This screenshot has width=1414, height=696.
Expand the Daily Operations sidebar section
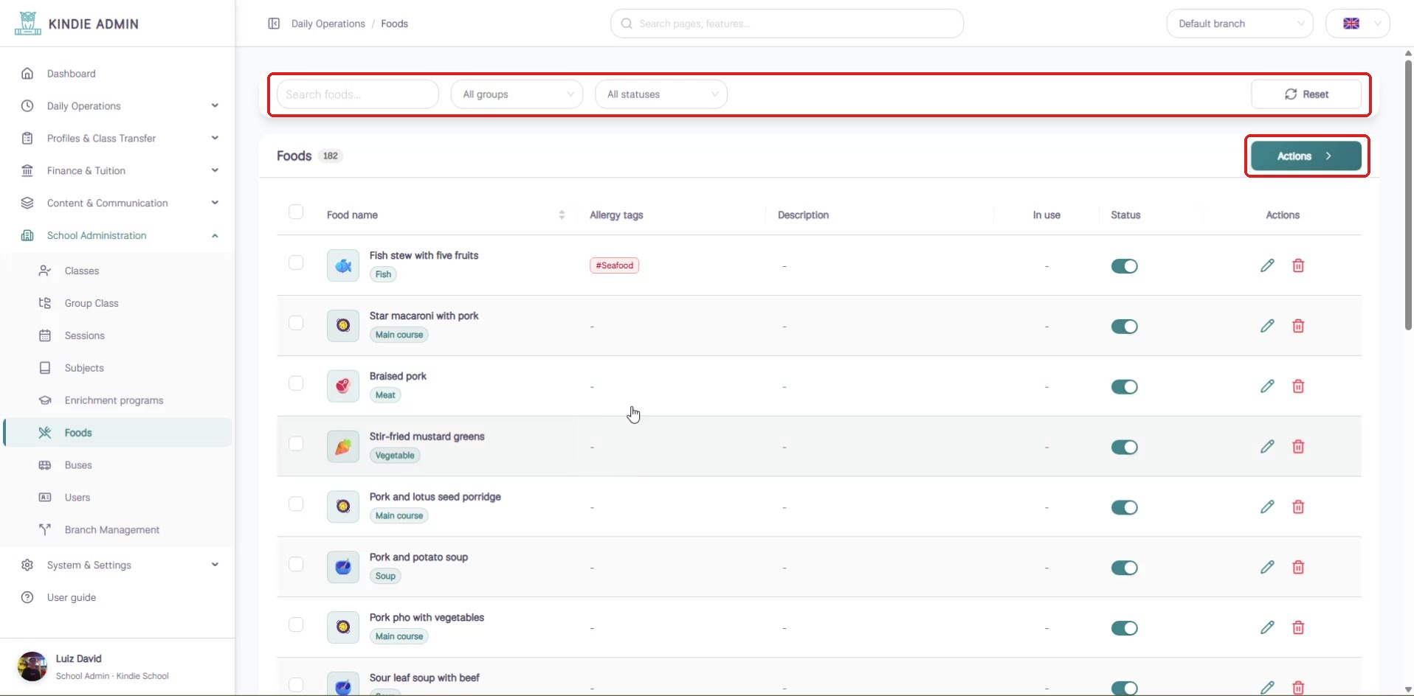118,106
